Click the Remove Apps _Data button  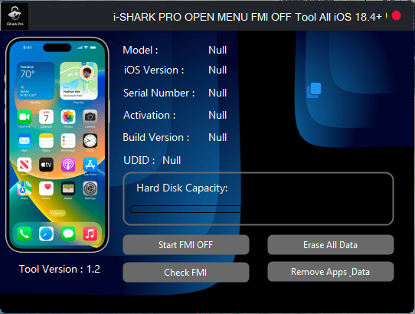point(331,272)
